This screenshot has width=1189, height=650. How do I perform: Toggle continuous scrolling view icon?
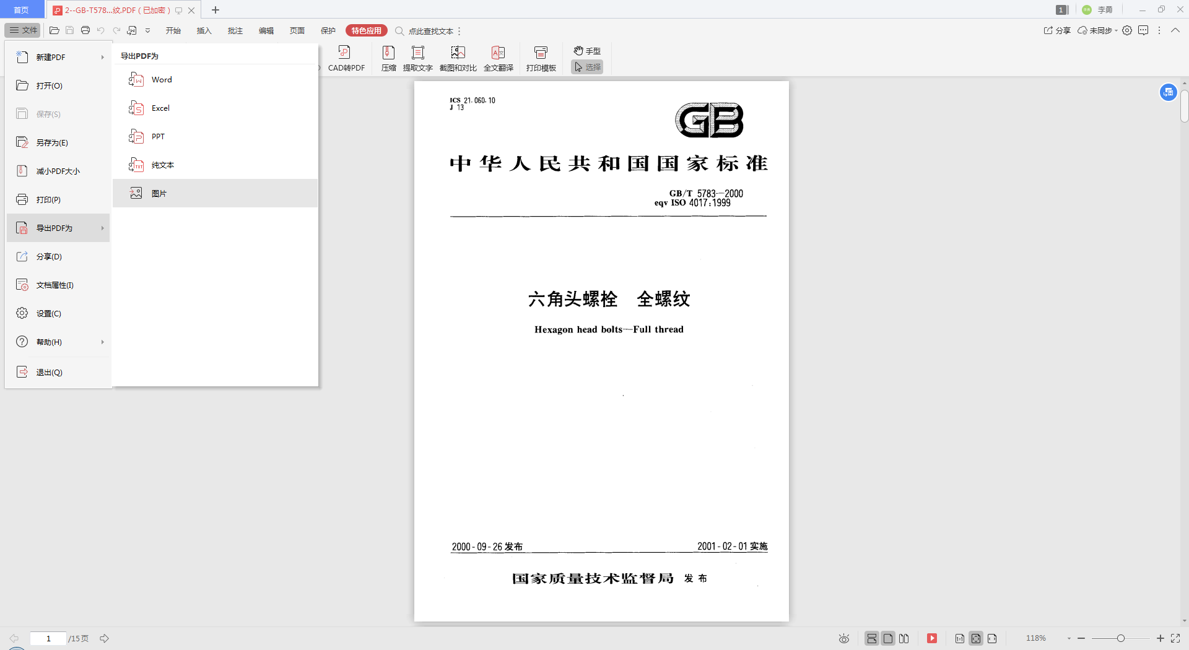(x=872, y=638)
